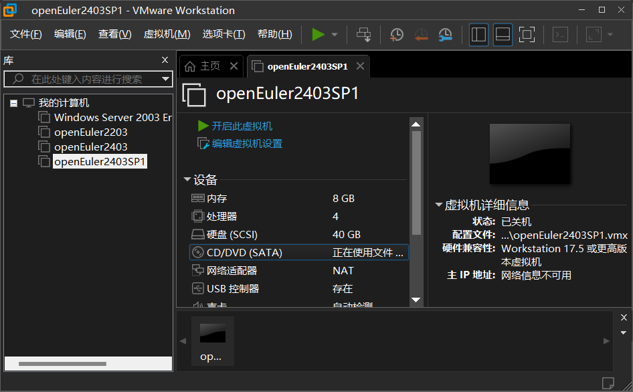Click the message log icon in status bar

[608, 383]
